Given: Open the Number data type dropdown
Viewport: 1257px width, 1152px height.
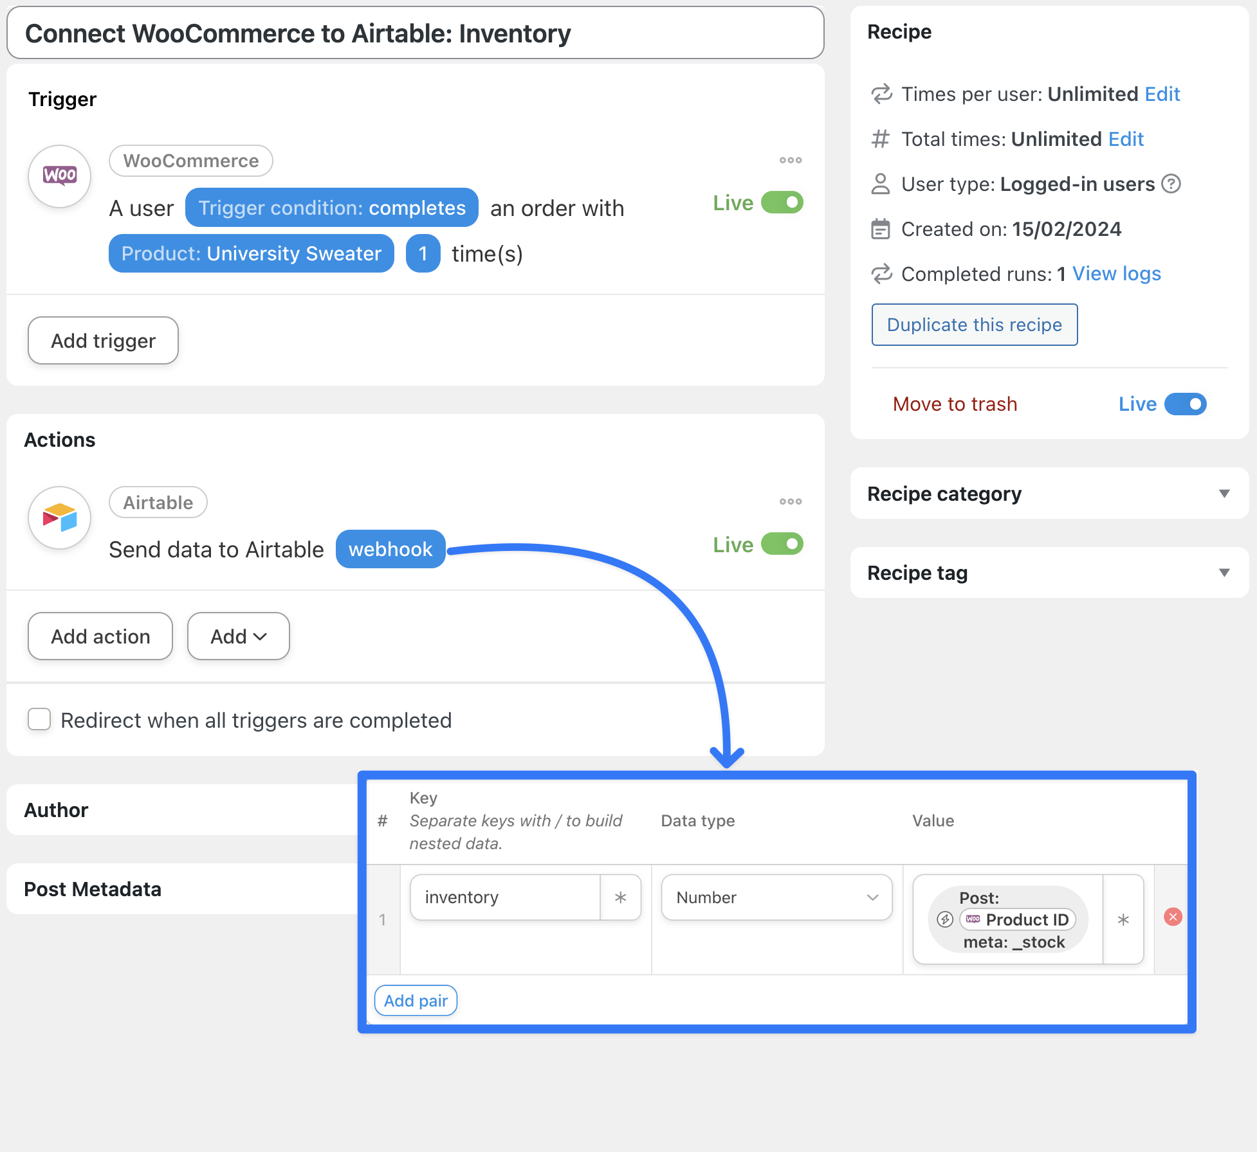Looking at the screenshot, I should coord(776,897).
